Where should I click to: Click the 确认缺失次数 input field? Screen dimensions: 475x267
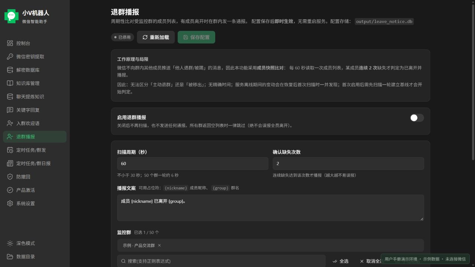coord(348,164)
